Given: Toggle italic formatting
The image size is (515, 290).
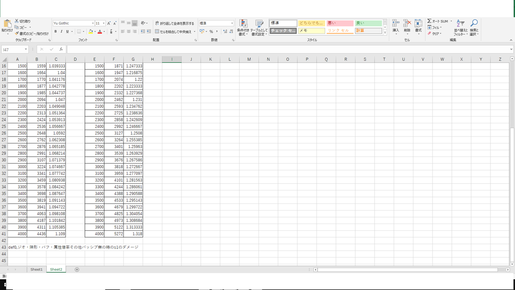Looking at the screenshot, I should click(62, 31).
